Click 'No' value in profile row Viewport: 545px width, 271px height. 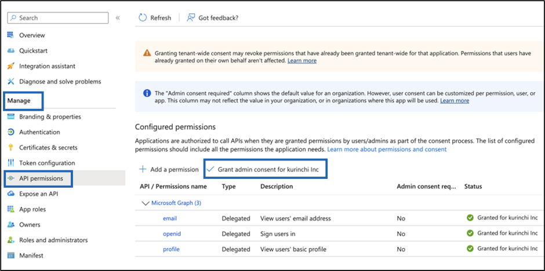click(401, 249)
